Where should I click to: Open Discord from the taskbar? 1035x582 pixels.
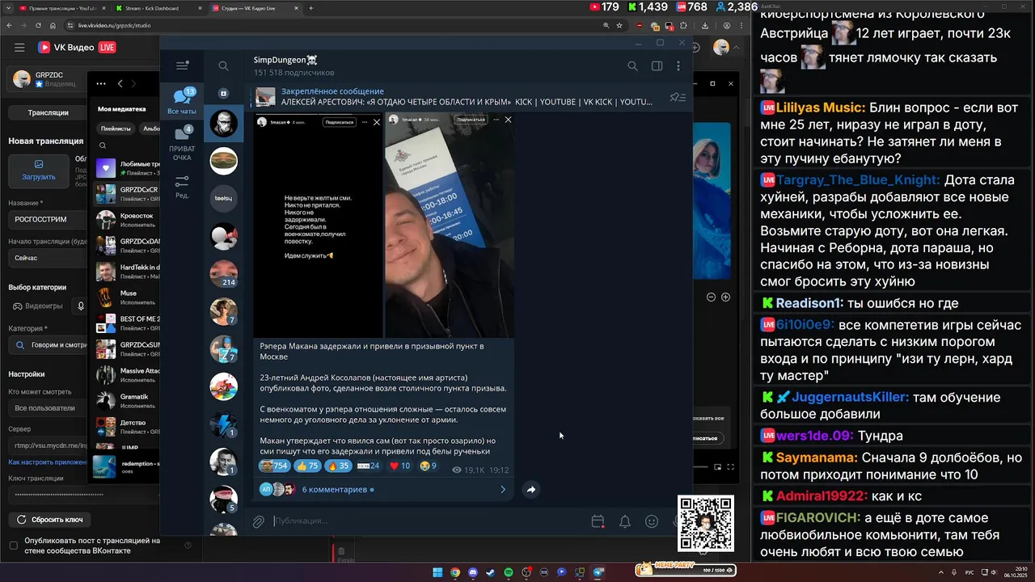473,572
